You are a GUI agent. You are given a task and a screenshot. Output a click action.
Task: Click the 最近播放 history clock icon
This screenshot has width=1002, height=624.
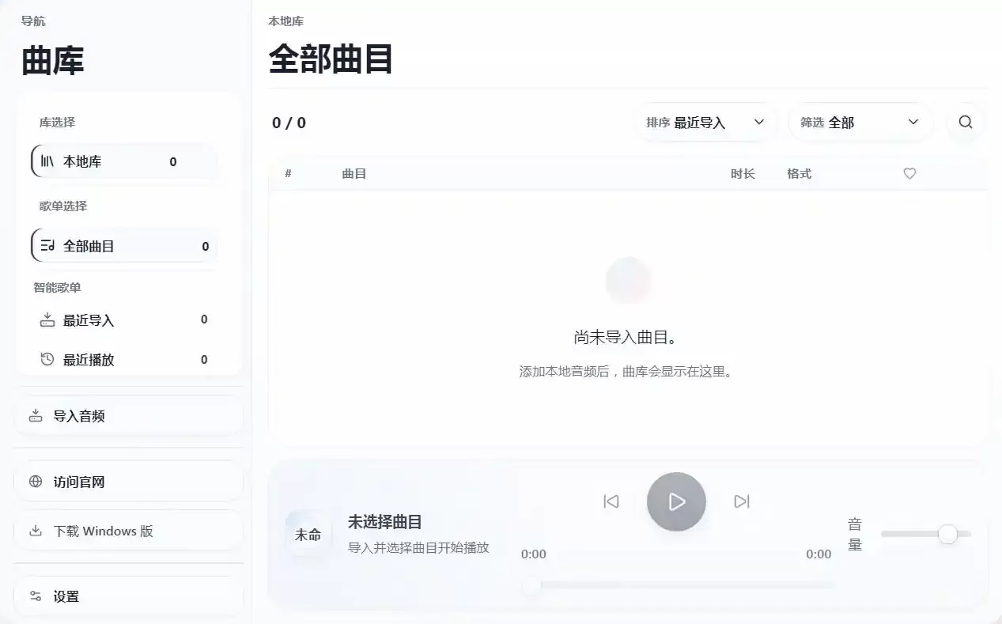tap(47, 360)
